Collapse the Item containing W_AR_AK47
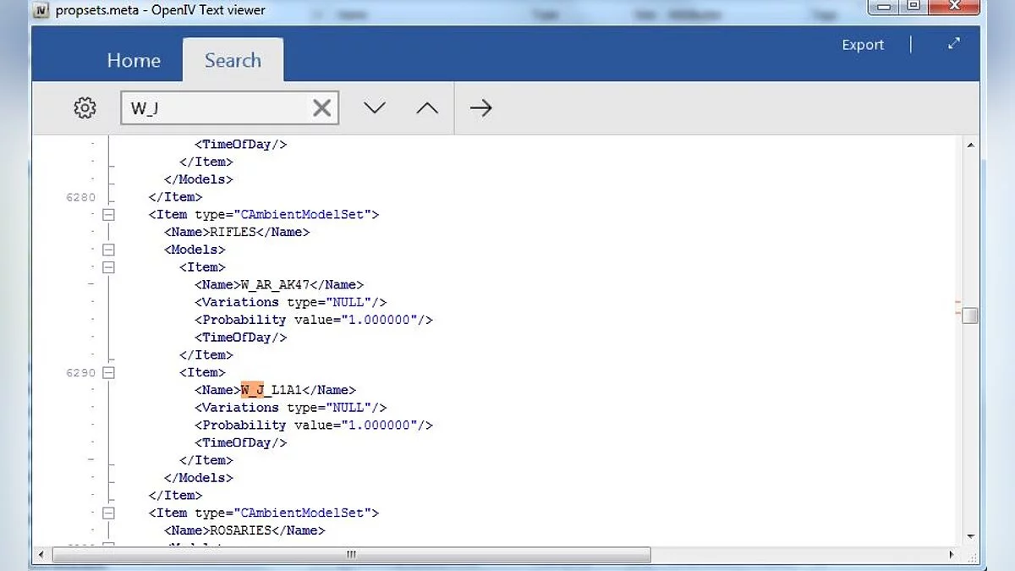Screen dimensions: 1015x571 (108, 267)
